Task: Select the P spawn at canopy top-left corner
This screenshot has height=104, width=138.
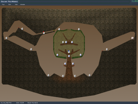Action: pyautogui.click(x=59, y=29)
